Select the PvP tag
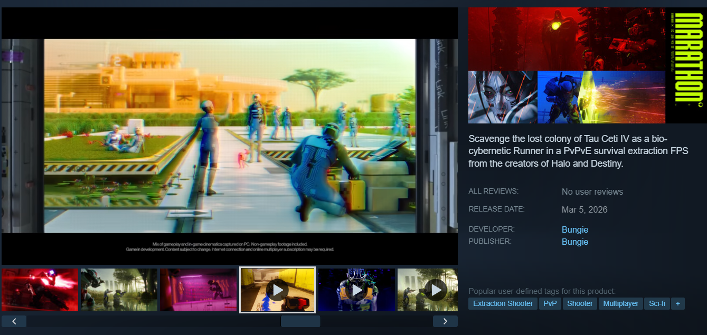 (x=550, y=303)
